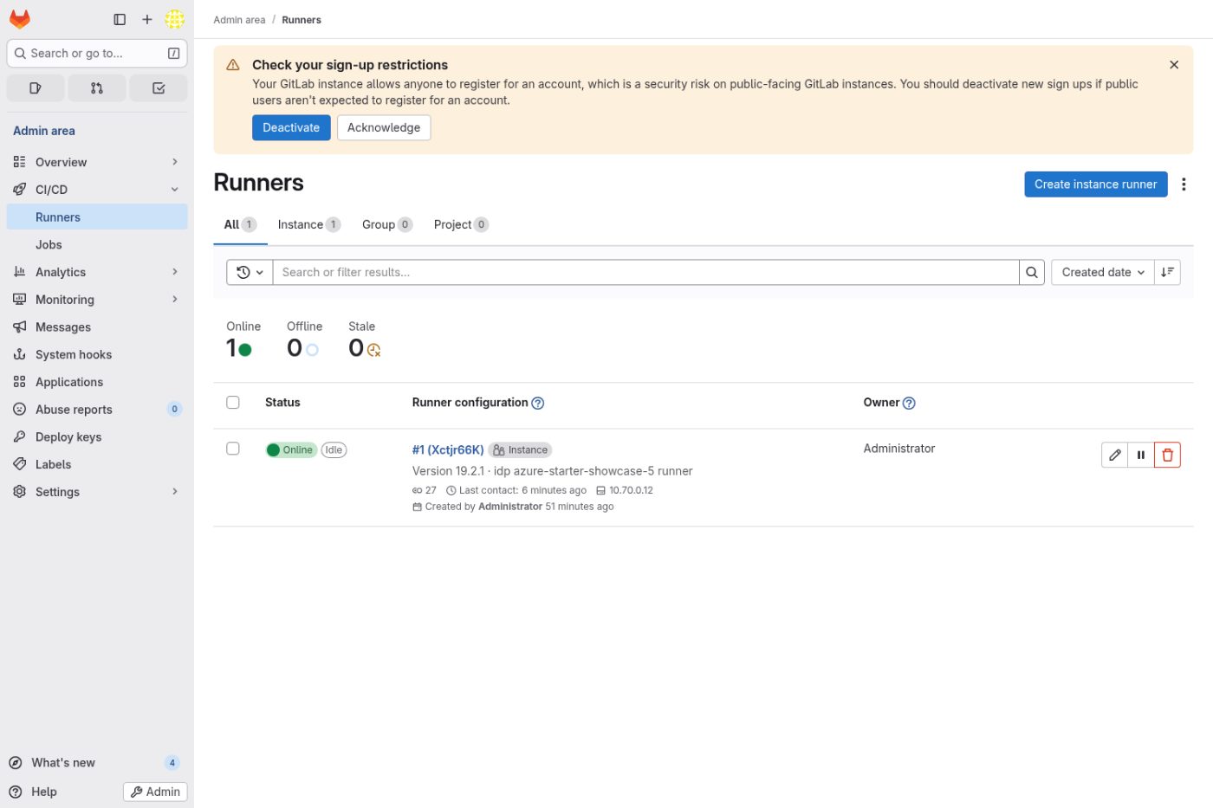This screenshot has width=1213, height=808.
Task: Dismiss the sign-up restrictions alert
Action: 1174,65
